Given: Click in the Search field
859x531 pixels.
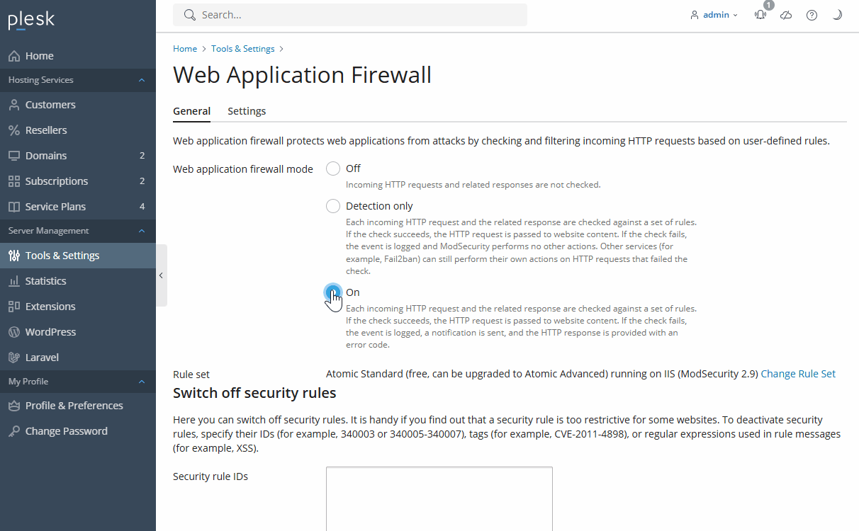Looking at the screenshot, I should [350, 15].
